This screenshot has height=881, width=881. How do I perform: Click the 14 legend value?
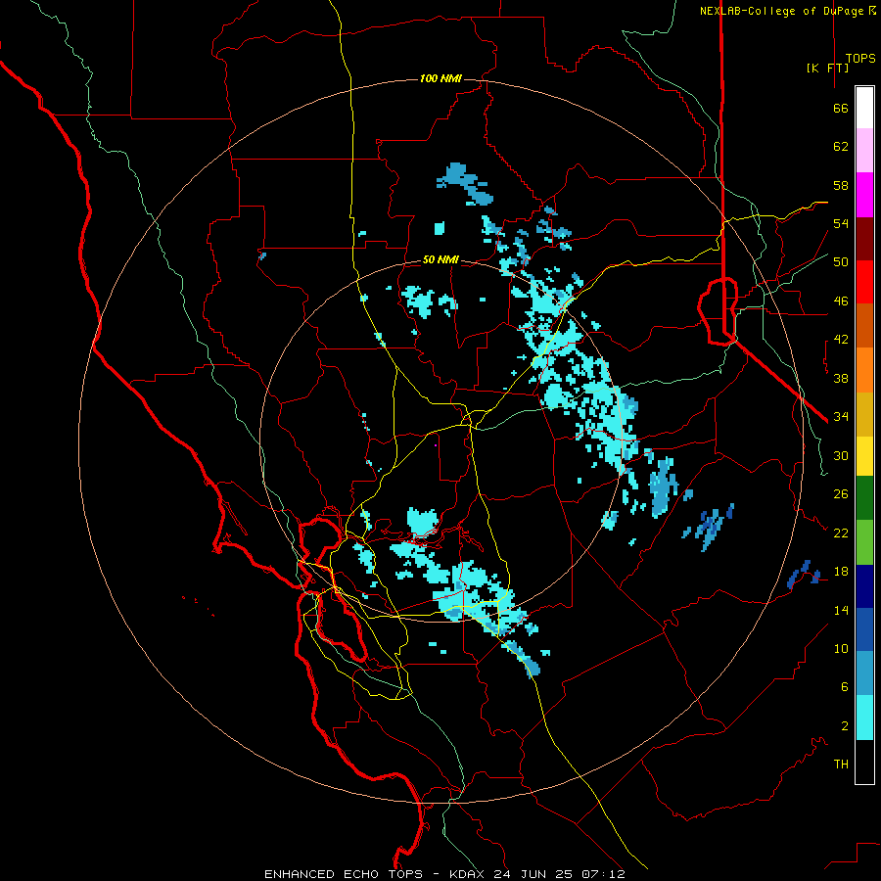tap(841, 610)
